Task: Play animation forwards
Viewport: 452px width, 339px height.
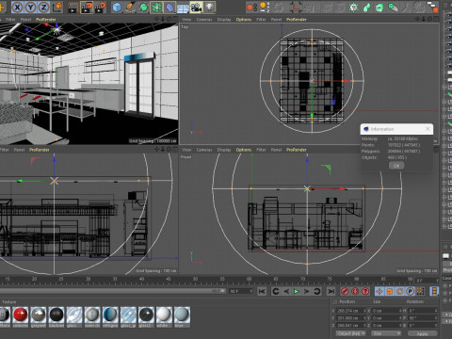Action: (297, 291)
